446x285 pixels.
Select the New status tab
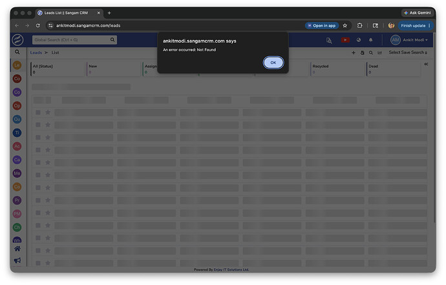point(114,69)
